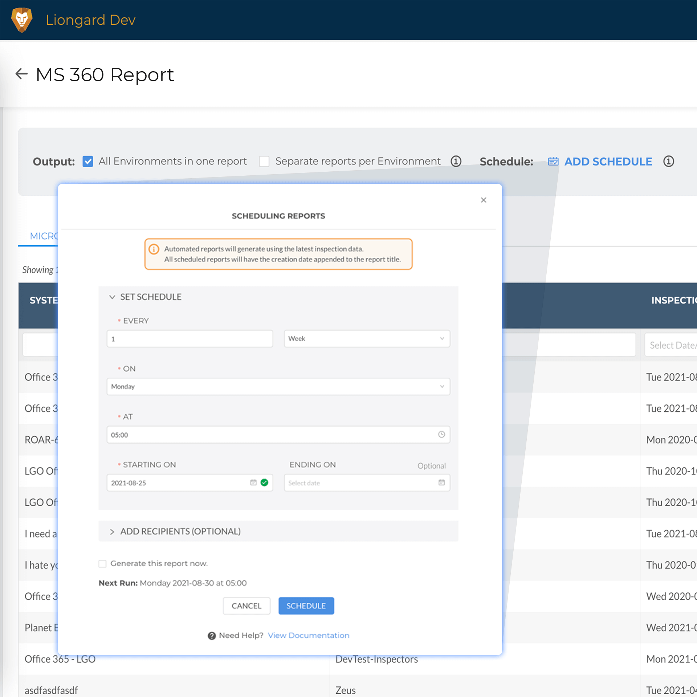This screenshot has height=697, width=697.
Task: Uncheck All Environments in one report
Action: (x=88, y=161)
